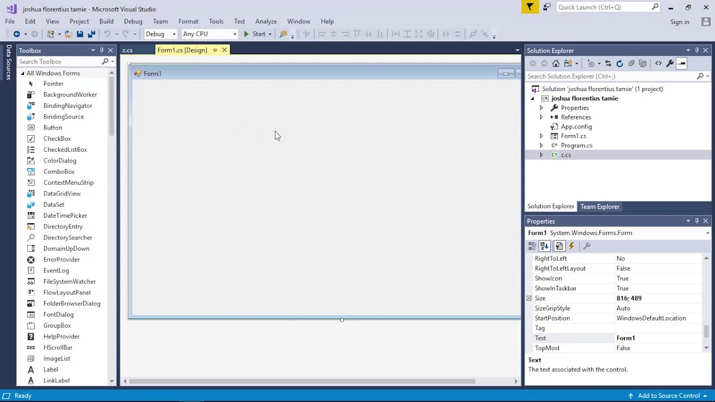Open the Format menu
Image resolution: width=715 pixels, height=402 pixels.
[188, 21]
